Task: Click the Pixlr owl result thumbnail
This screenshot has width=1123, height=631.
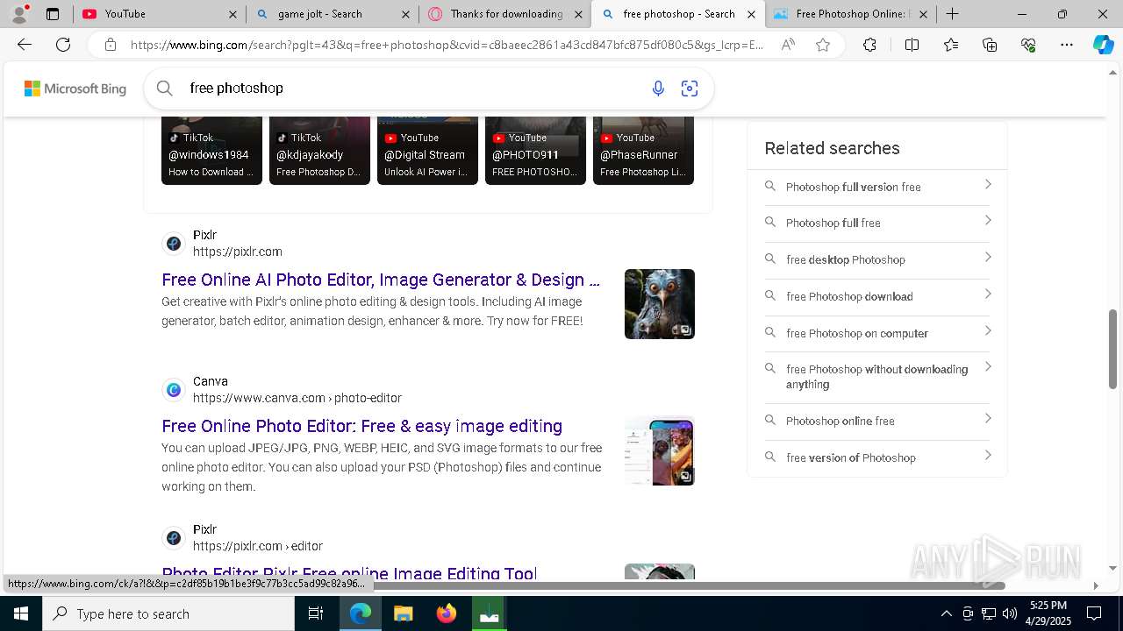Action: (660, 304)
